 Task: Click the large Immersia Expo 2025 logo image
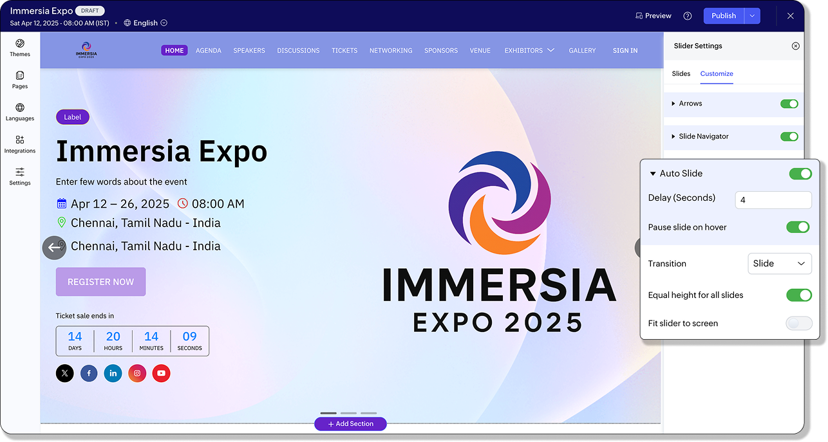coord(499,243)
